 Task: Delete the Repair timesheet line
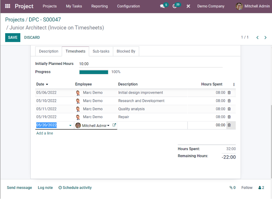point(229,117)
